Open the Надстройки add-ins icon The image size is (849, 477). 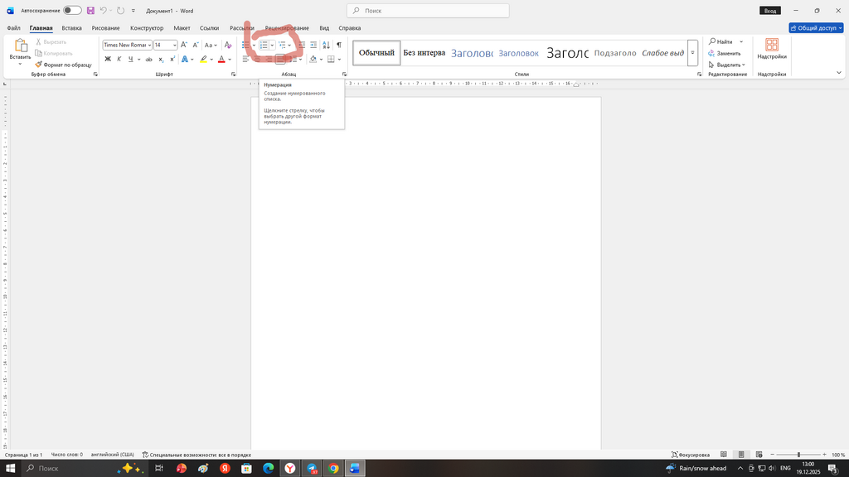tap(771, 48)
